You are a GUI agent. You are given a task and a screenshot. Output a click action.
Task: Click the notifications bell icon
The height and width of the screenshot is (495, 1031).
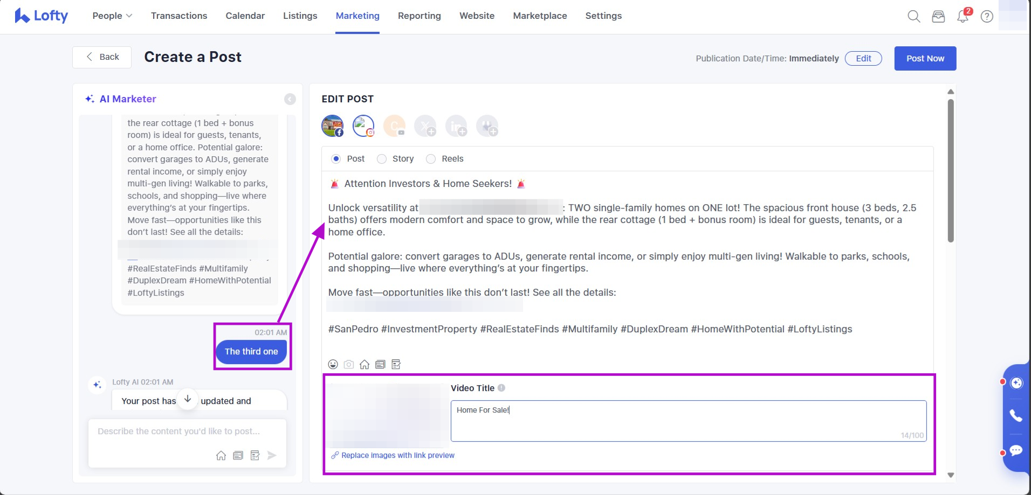coord(963,16)
